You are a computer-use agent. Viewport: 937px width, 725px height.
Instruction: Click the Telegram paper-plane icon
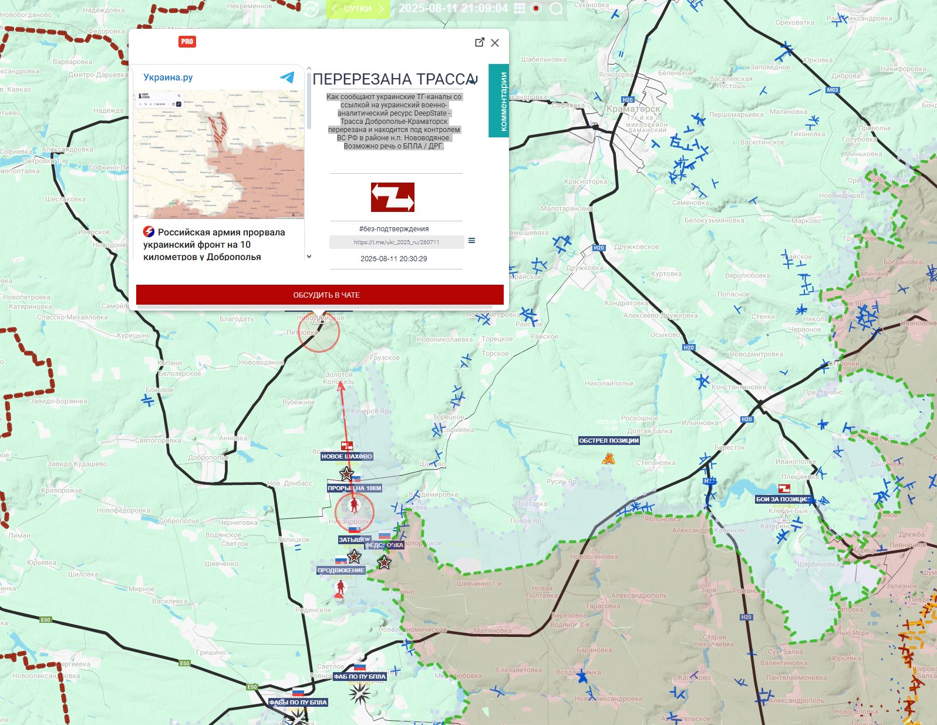[x=287, y=77]
